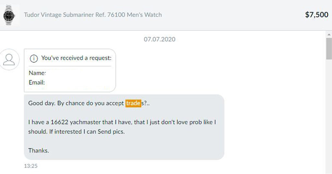This screenshot has width=332, height=174.
Task: Select the $7,500 listing price
Action: tap(316, 15)
